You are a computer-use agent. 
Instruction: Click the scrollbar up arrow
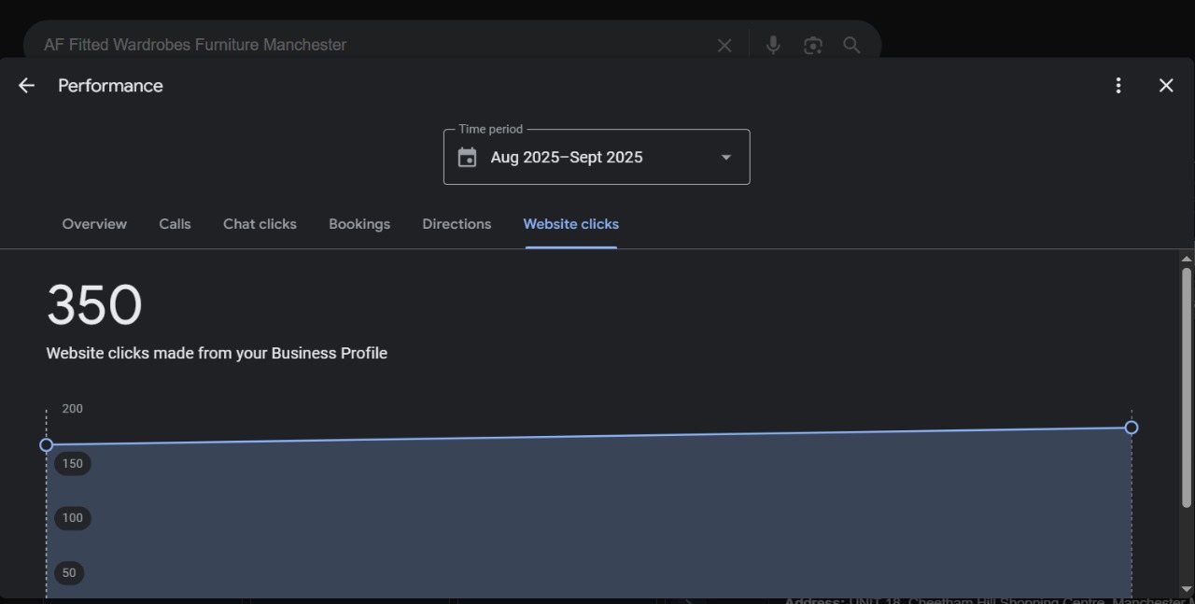tap(1187, 259)
